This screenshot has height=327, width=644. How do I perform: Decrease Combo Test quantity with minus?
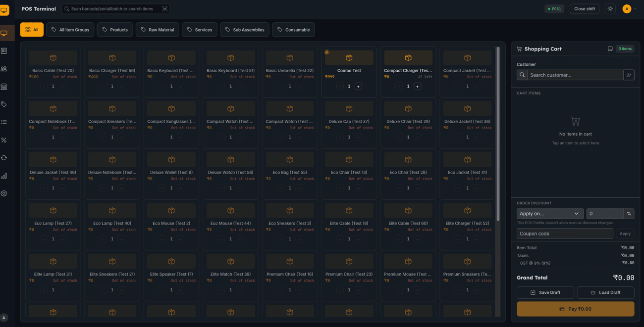340,86
